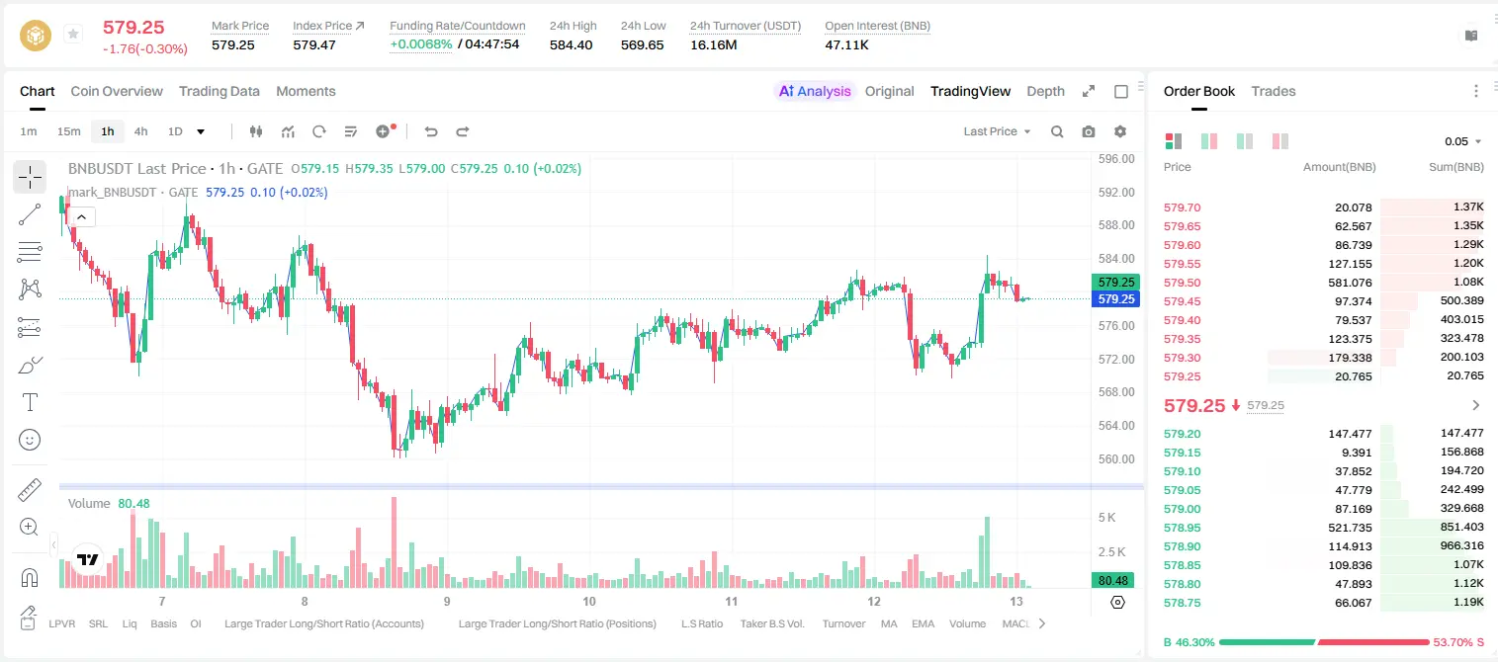
Task: Take a chart snapshot with camera icon
Action: point(1089,131)
